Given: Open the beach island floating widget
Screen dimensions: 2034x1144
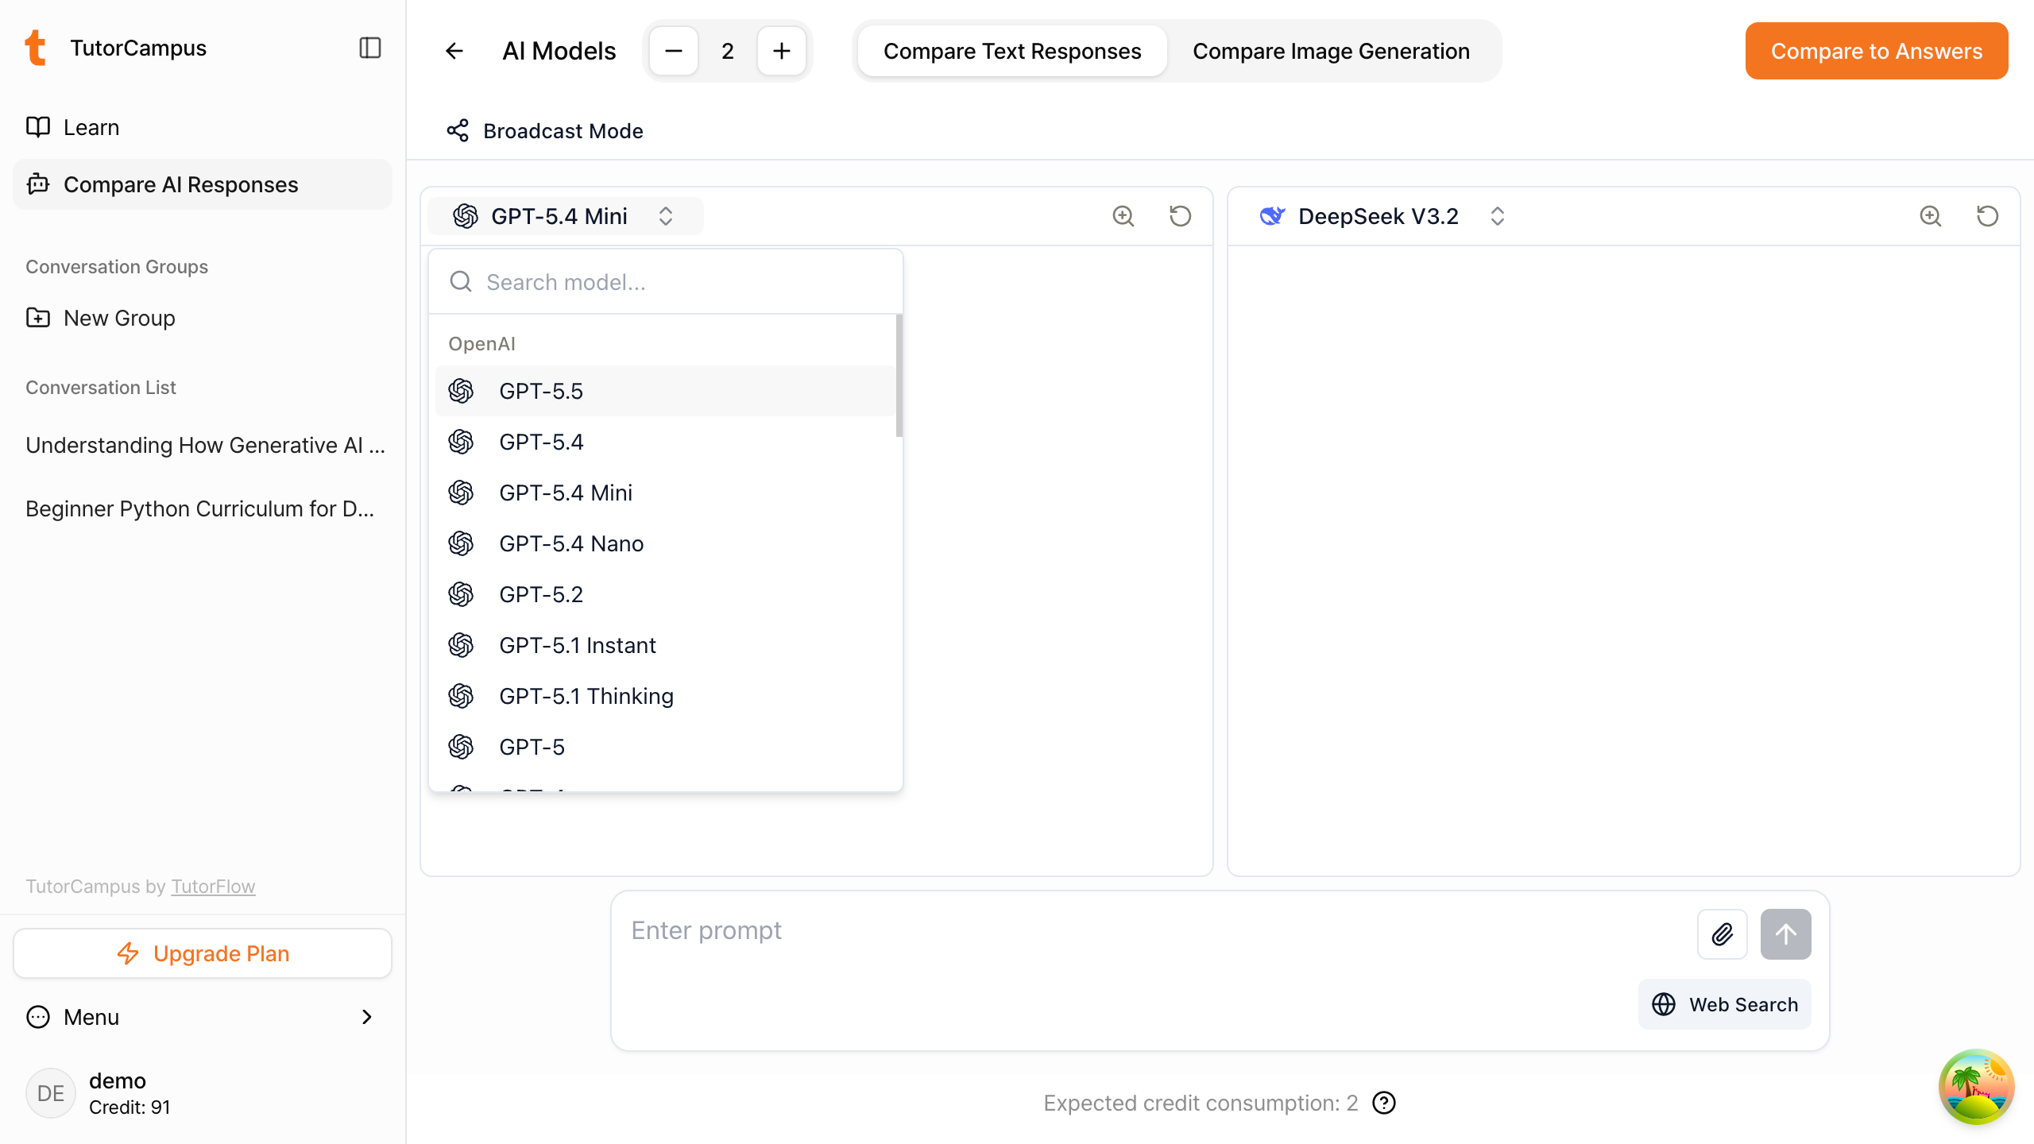Looking at the screenshot, I should (x=1977, y=1087).
